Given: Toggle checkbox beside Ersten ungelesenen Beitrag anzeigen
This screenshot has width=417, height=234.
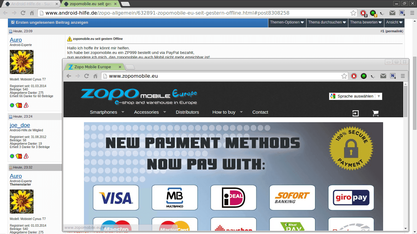Looking at the screenshot, I should tap(13, 22).
